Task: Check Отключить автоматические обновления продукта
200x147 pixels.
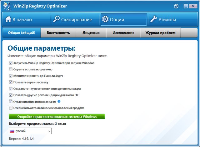Action: tap(11, 108)
